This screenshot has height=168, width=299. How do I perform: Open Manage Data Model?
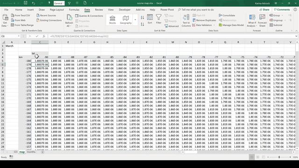point(231,25)
